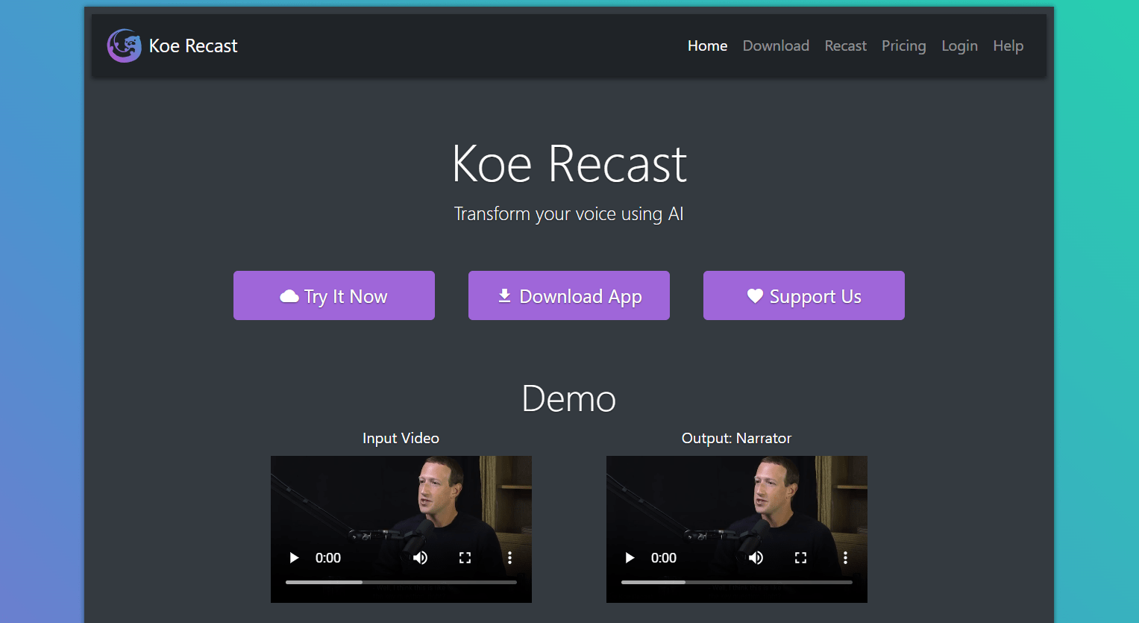Enter fullscreen on the Input Video
This screenshot has width=1139, height=623.
click(465, 557)
